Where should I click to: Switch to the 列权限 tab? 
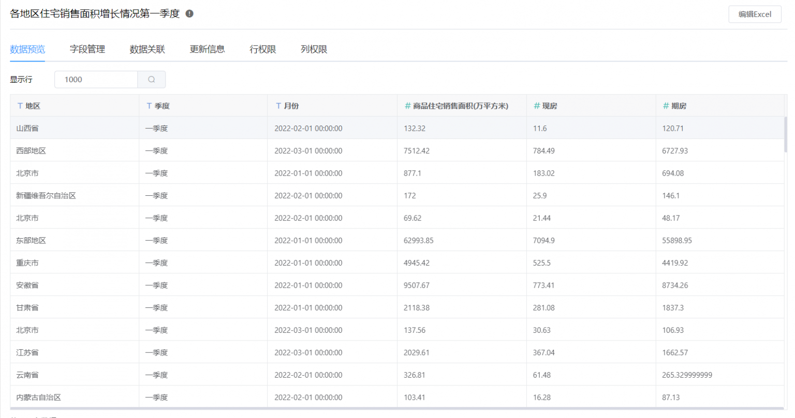point(314,50)
